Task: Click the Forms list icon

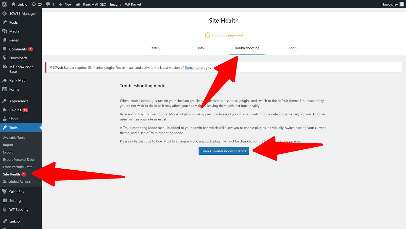Action: [x=5, y=89]
